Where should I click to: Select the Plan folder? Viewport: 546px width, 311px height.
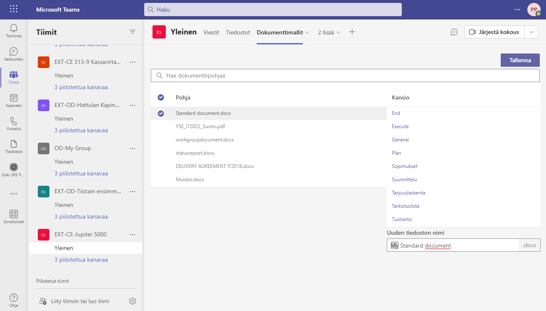tap(396, 153)
